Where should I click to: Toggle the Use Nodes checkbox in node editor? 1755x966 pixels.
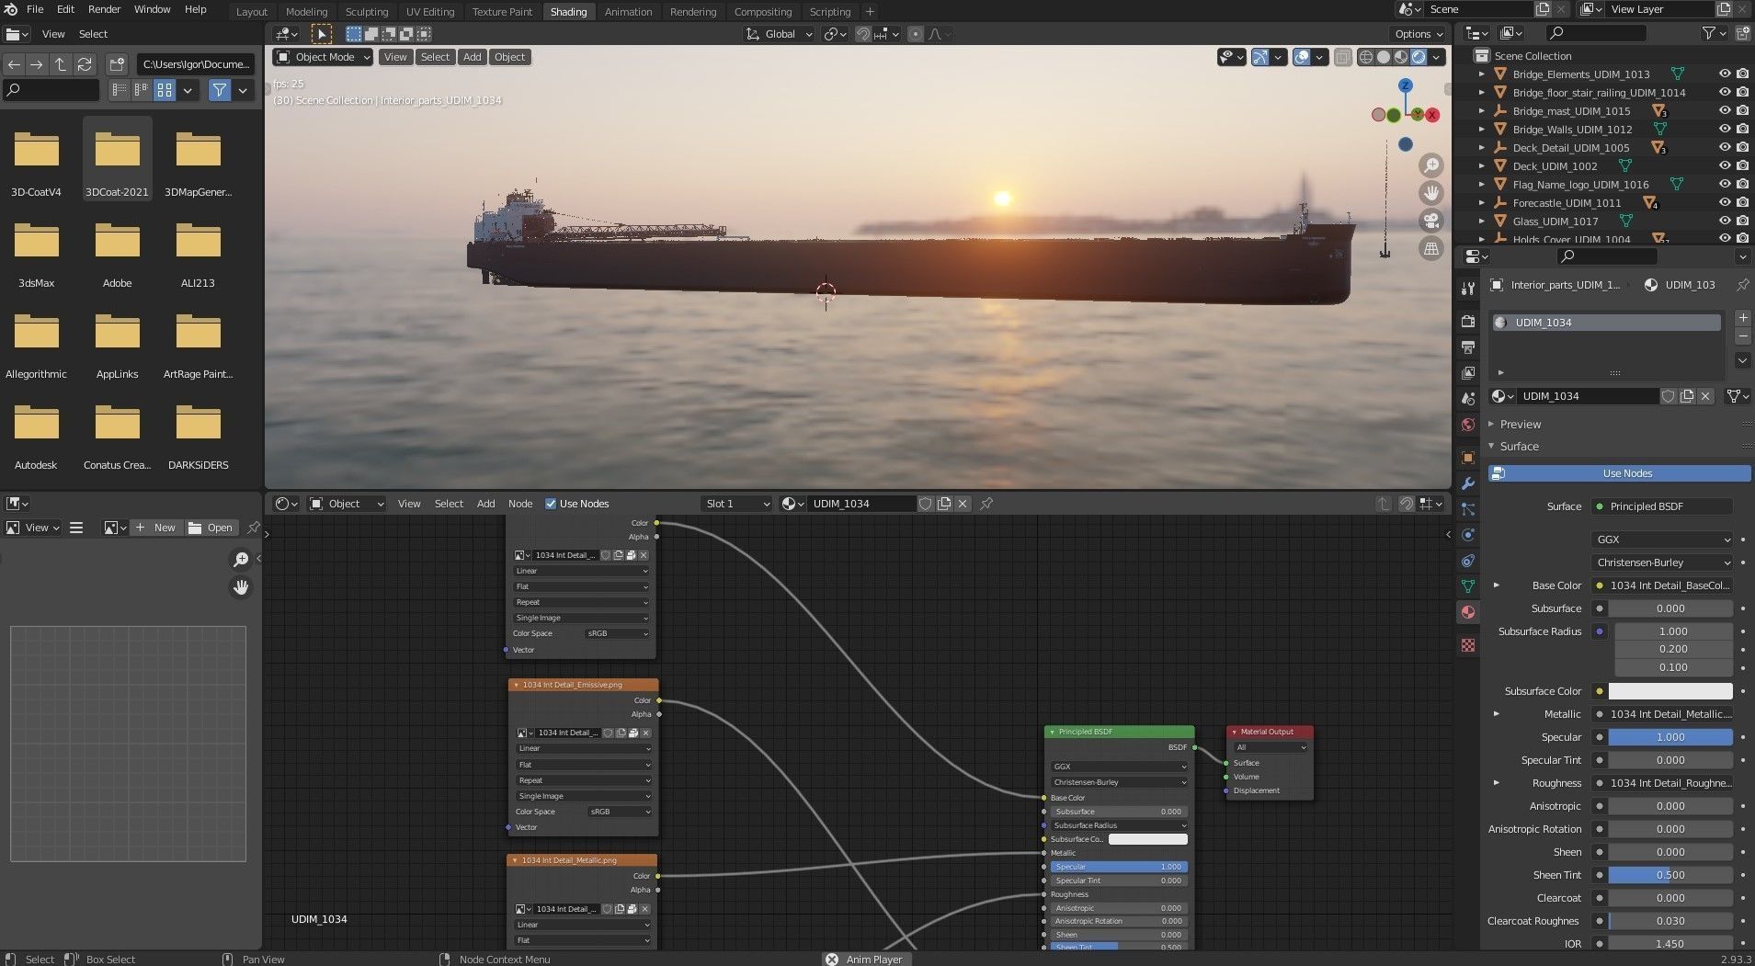click(551, 504)
